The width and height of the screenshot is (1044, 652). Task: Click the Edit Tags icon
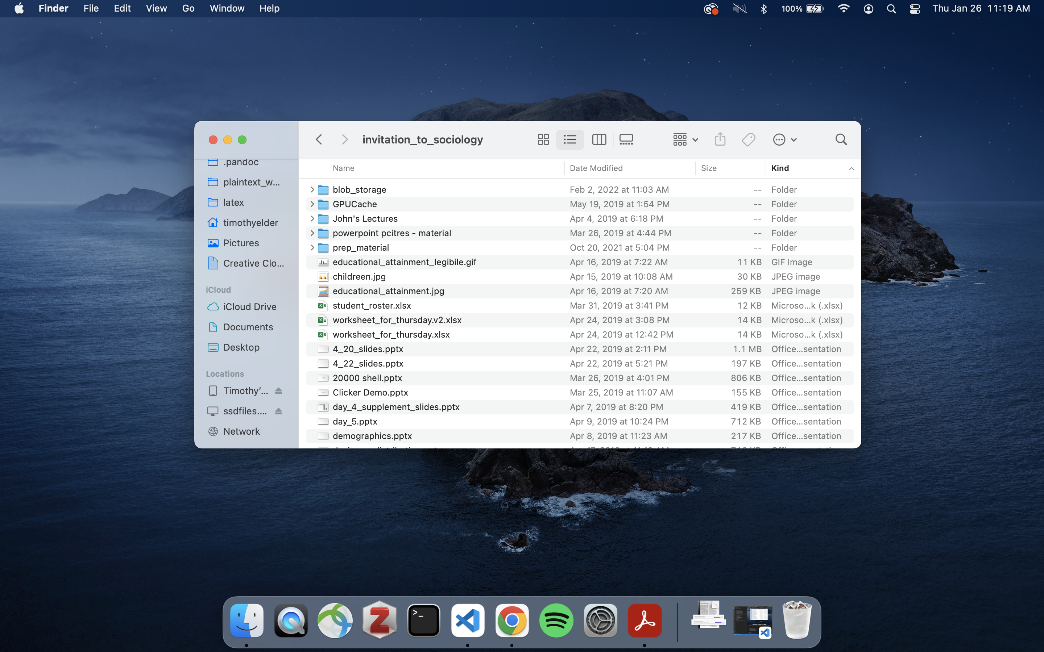[748, 139]
